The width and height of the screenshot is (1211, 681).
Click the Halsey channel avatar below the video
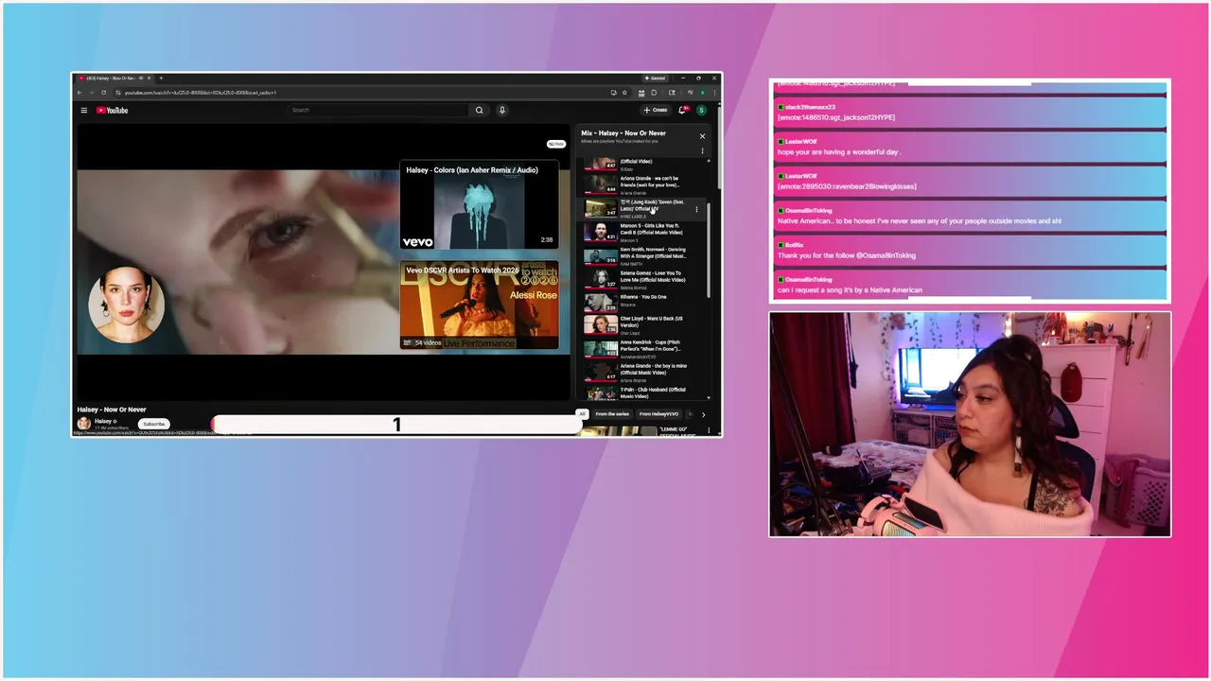[83, 423]
